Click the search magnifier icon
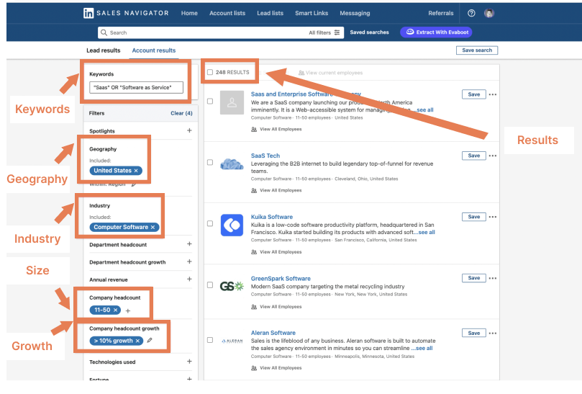The width and height of the screenshot is (582, 394). click(x=104, y=32)
